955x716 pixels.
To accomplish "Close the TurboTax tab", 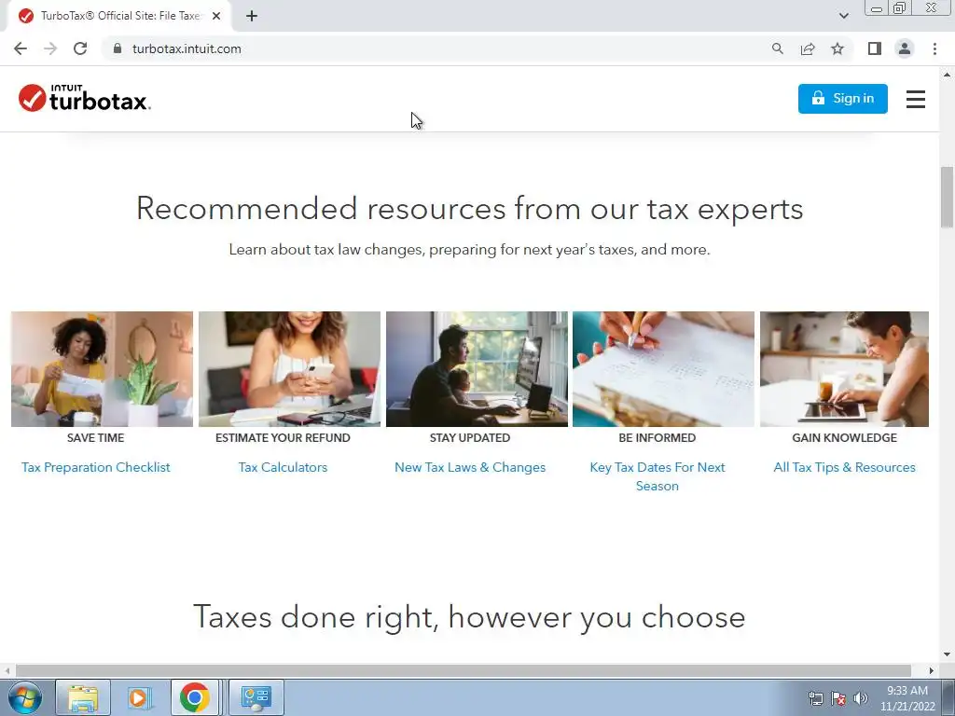I will click(216, 16).
